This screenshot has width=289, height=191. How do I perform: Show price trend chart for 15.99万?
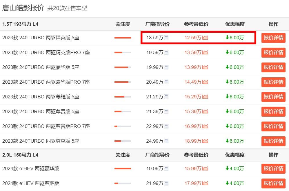click(x=205, y=168)
